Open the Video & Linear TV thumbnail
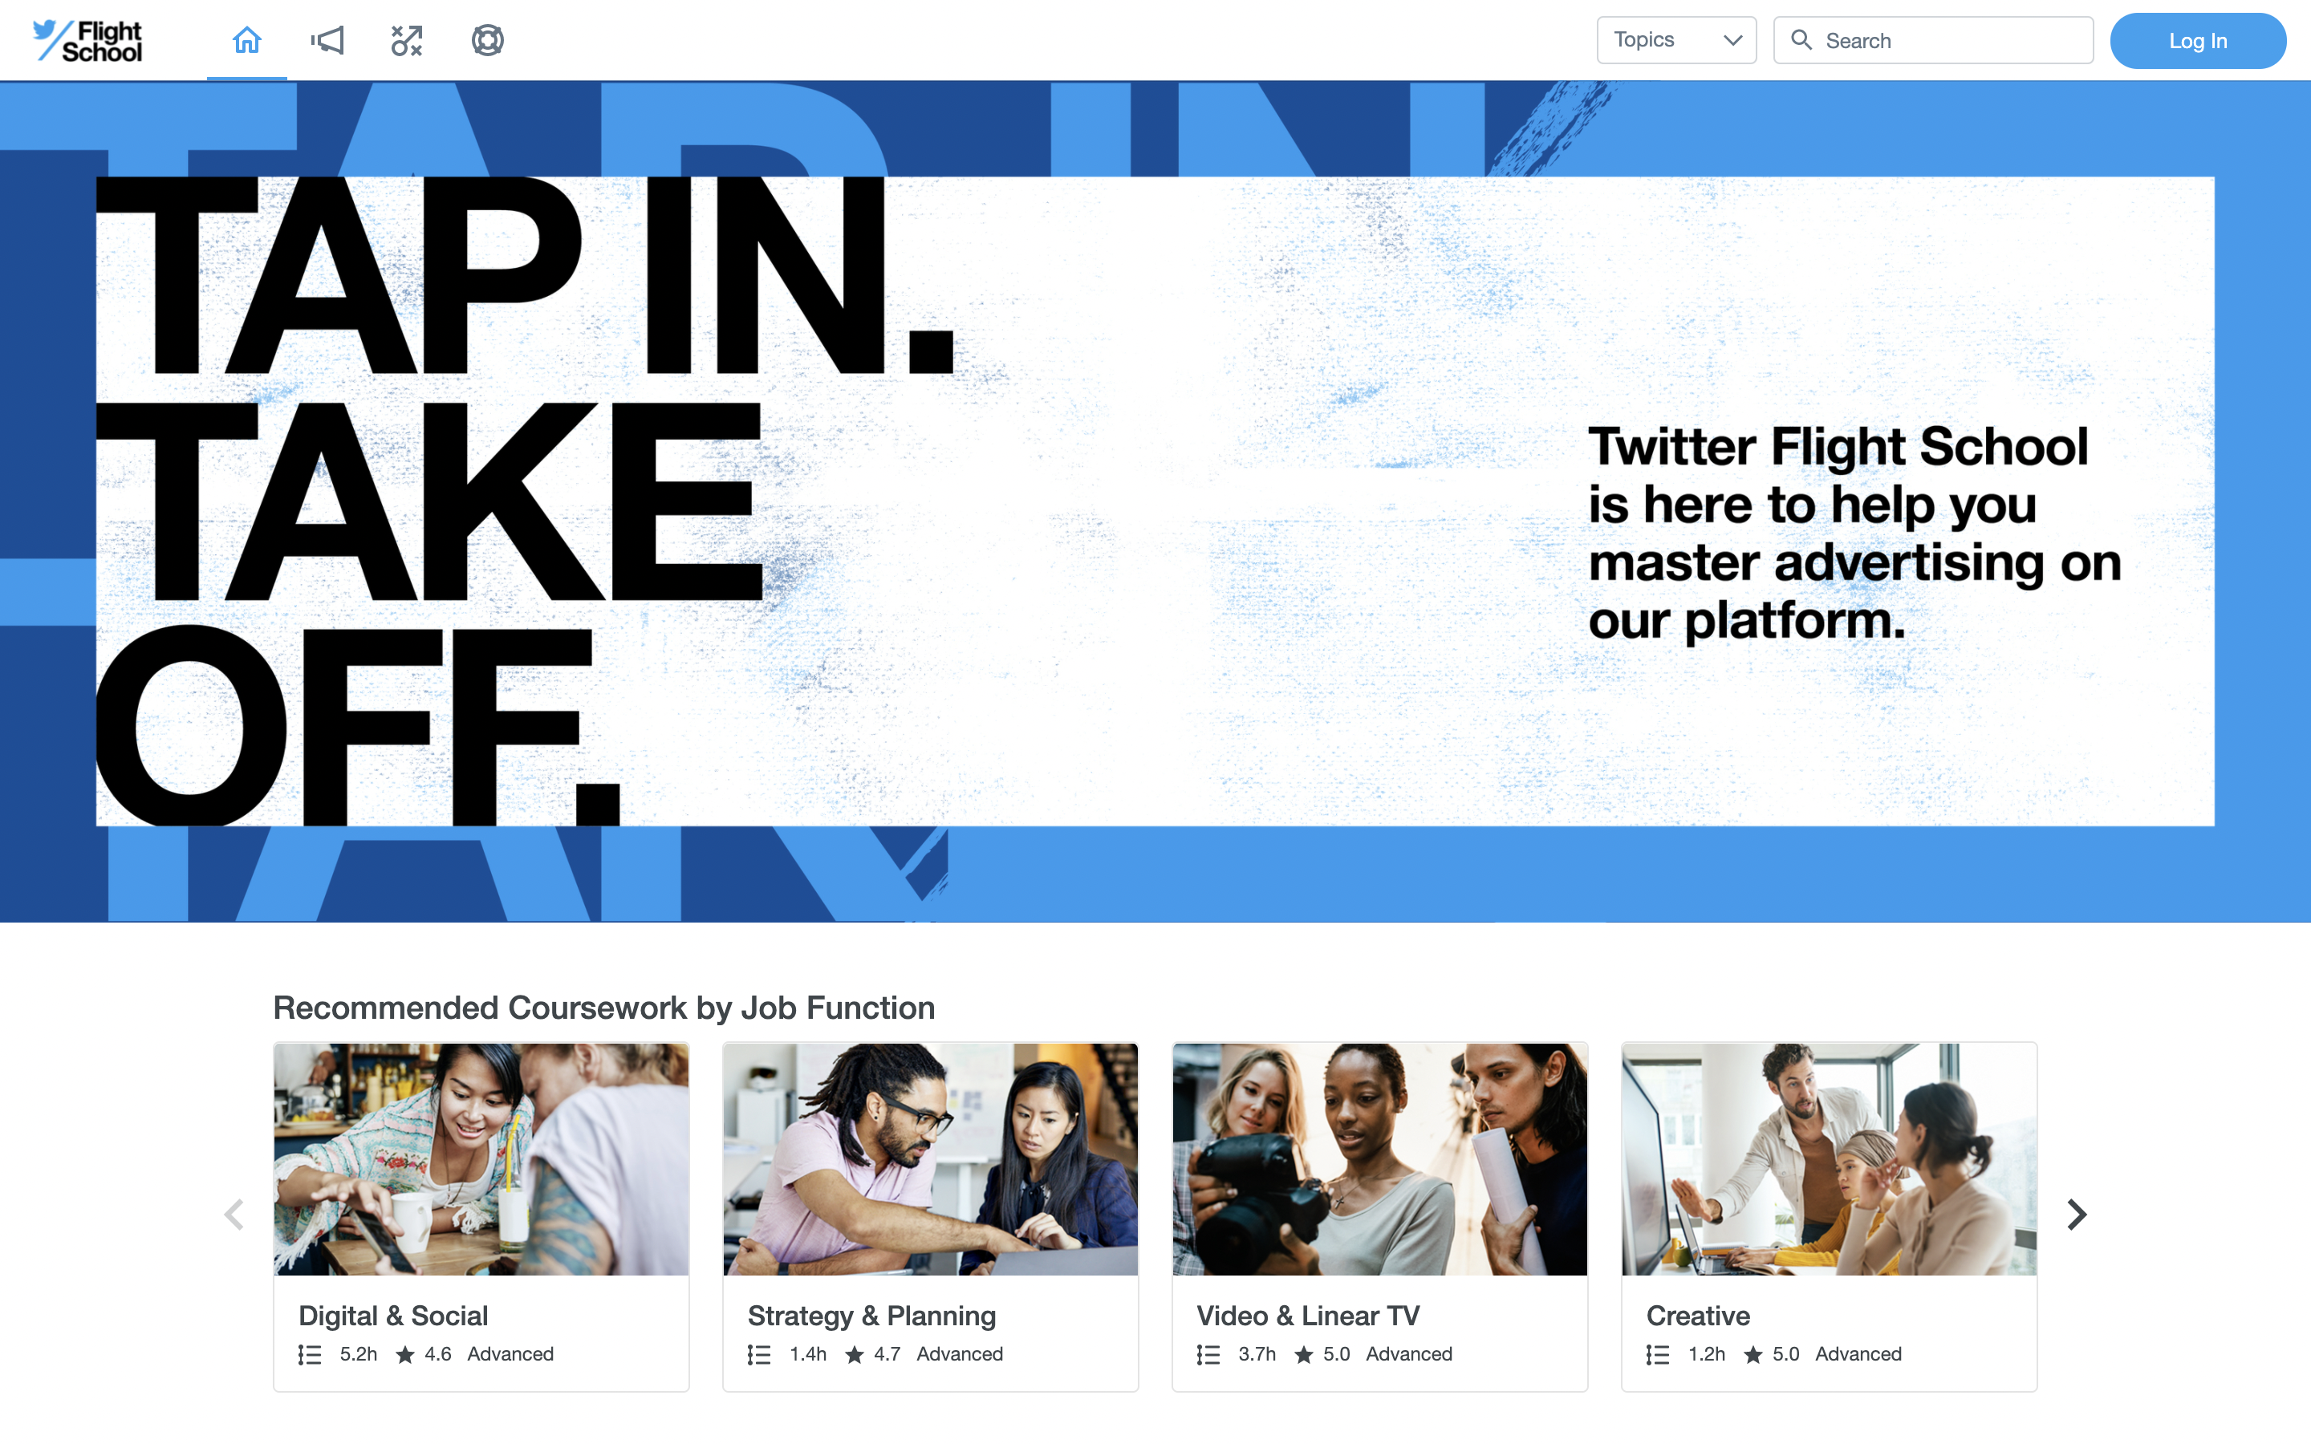Image resolution: width=2311 pixels, height=1444 pixels. click(x=1380, y=1159)
